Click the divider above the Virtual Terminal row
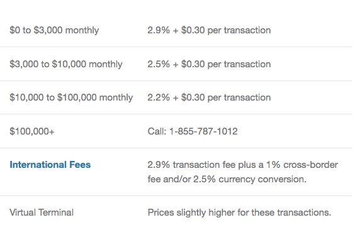The image size is (355, 237). (176, 196)
